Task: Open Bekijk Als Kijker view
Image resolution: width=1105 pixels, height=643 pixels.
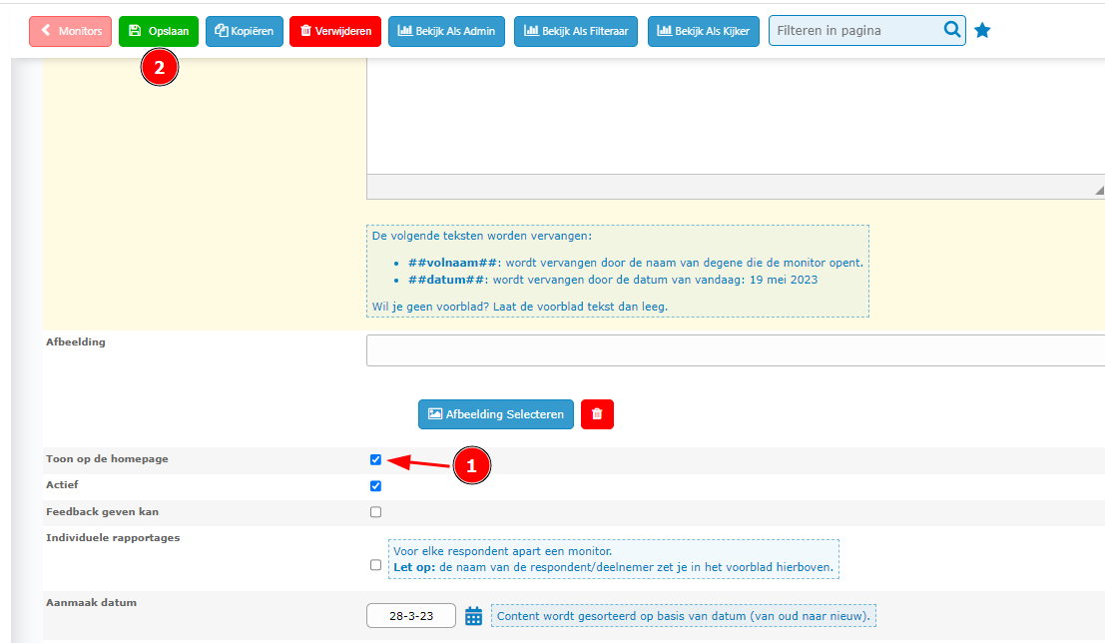Action: (x=704, y=31)
